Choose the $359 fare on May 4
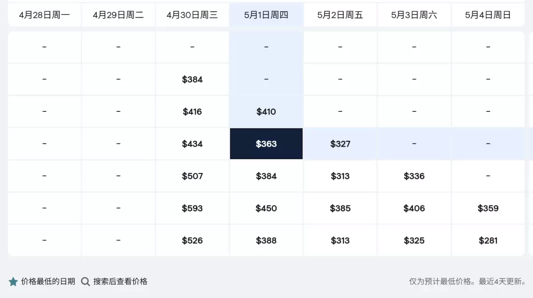 pos(488,208)
